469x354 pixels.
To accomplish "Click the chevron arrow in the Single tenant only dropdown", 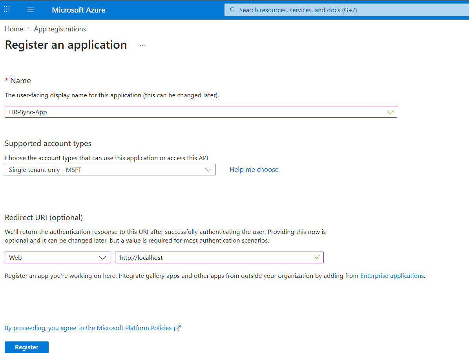I will coord(208,170).
